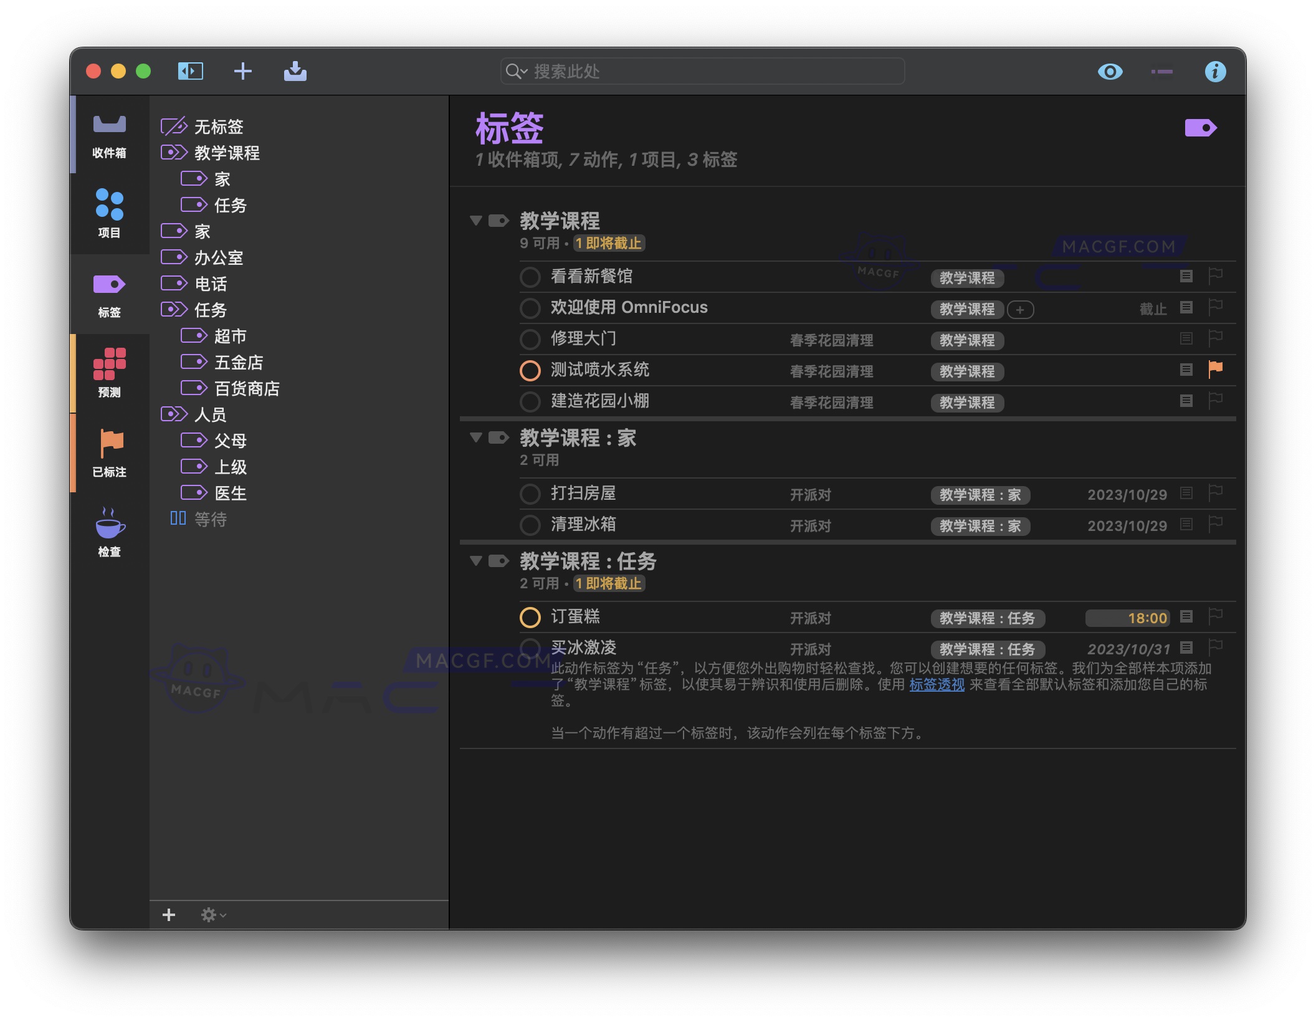Screen dimensions: 1316x1022
Task: Open the gear settings dropdown at sidebar bottom
Action: click(x=211, y=914)
